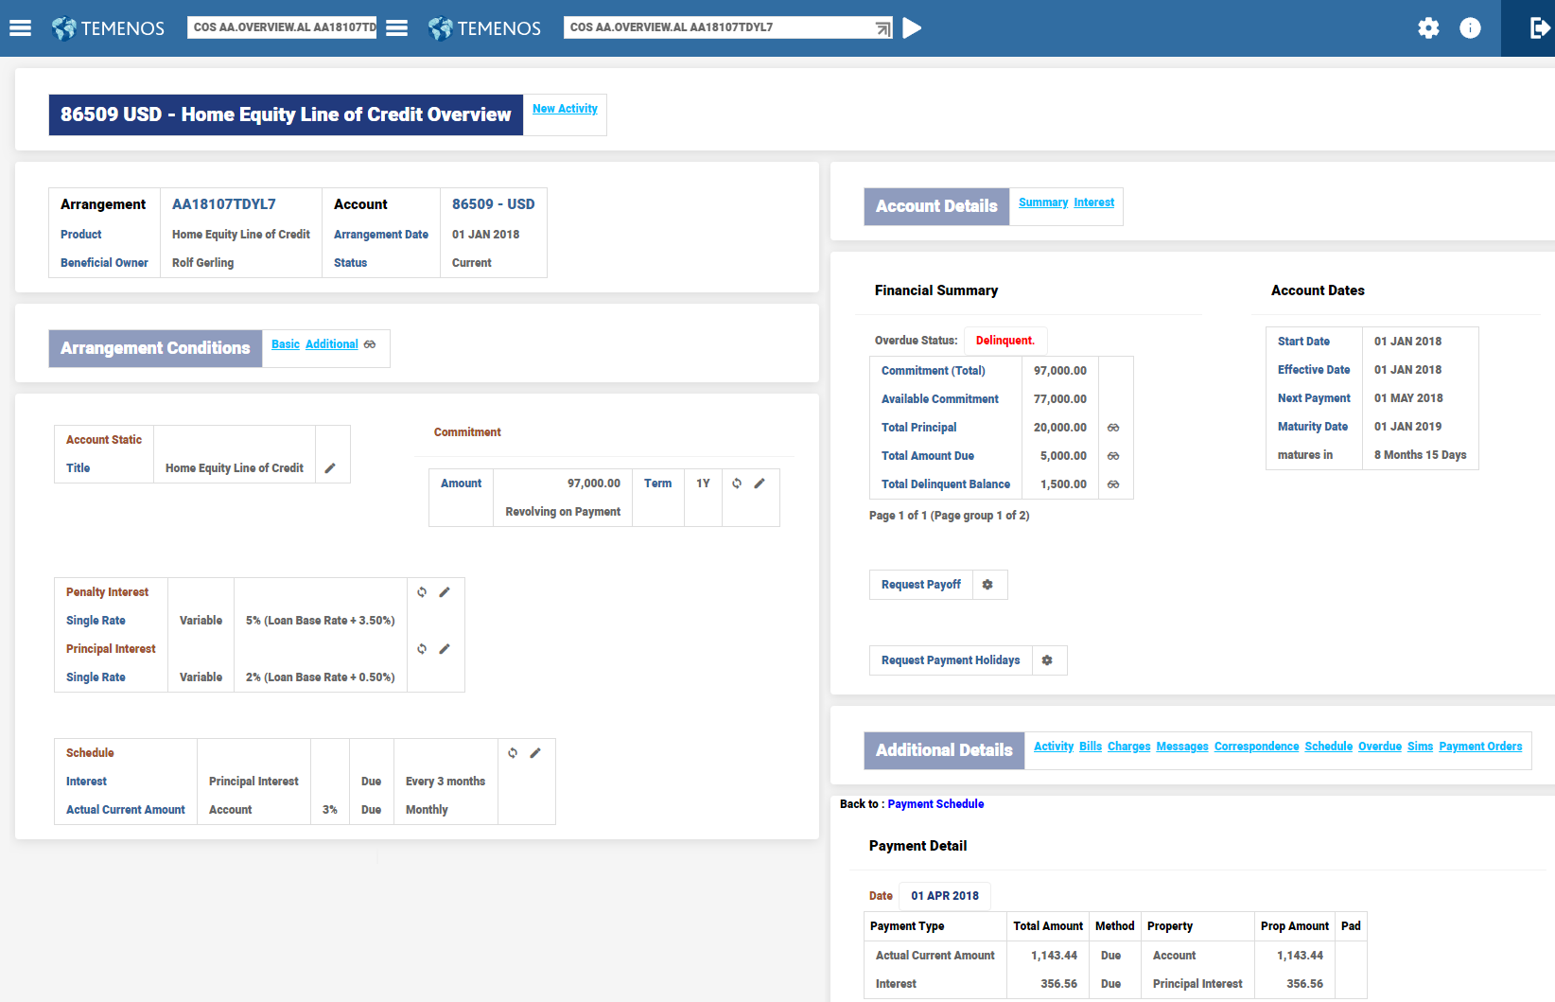Run command with the play arrow button

pyautogui.click(x=912, y=28)
